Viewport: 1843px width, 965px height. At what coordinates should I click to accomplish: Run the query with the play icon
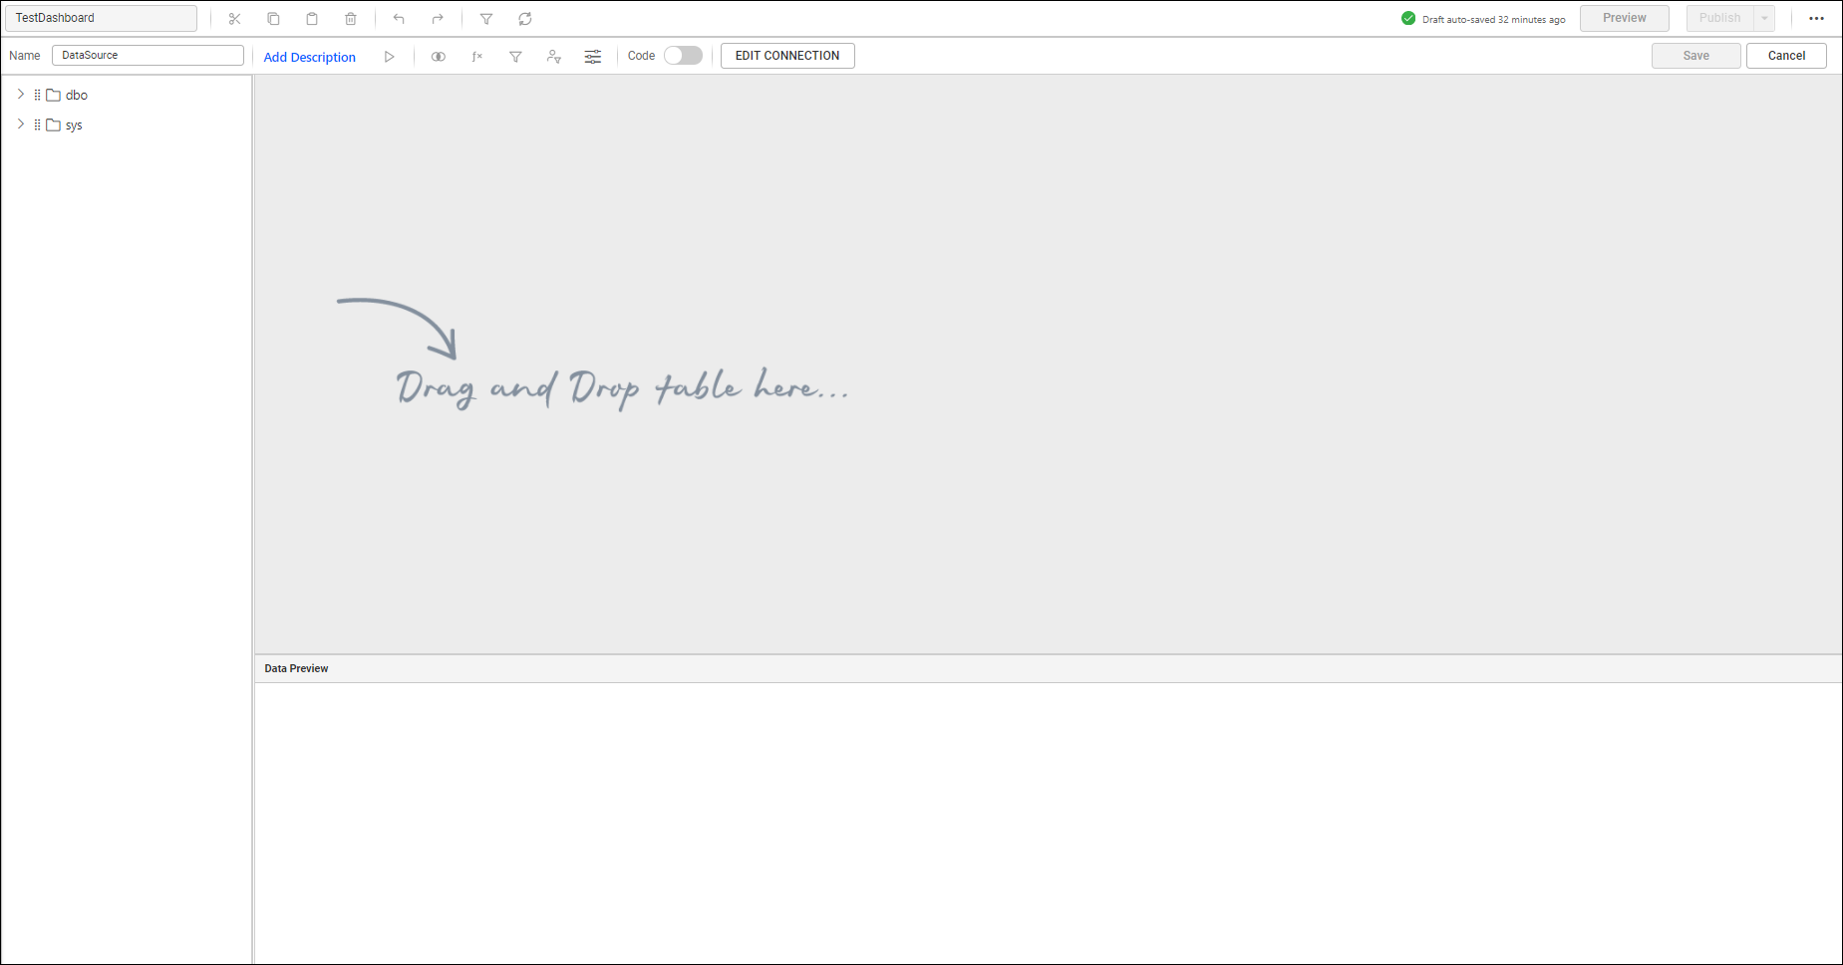390,57
